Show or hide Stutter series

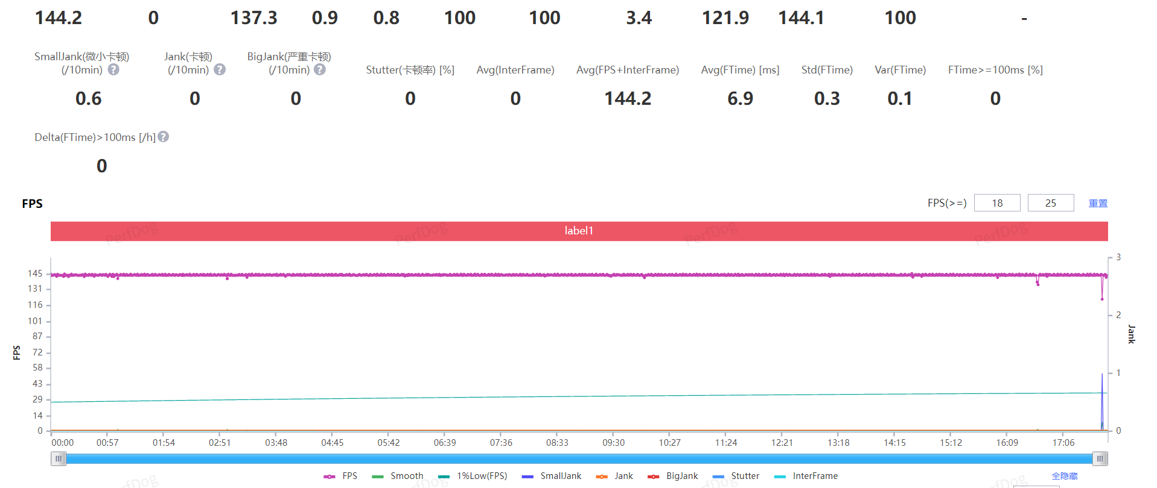pos(736,476)
